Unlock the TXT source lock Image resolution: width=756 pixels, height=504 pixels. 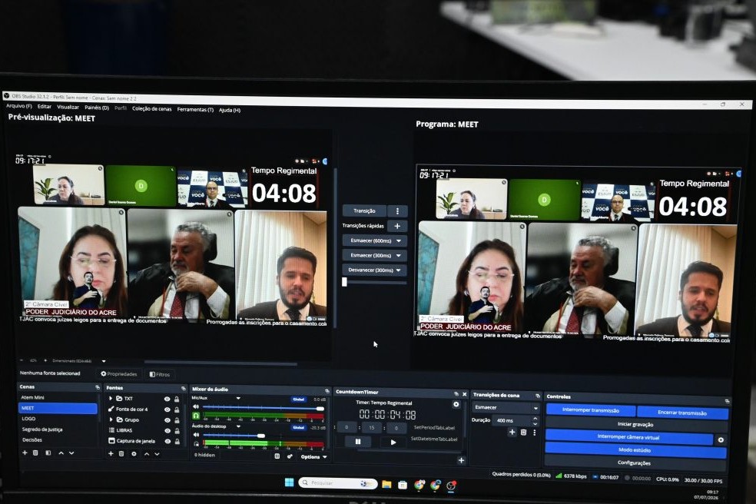tap(177, 400)
